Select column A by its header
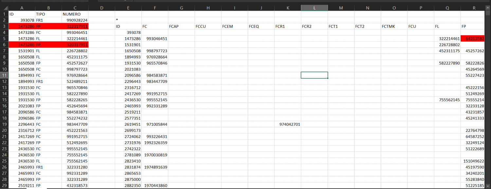Viewport: 491px width, 189px height. tap(22, 8)
